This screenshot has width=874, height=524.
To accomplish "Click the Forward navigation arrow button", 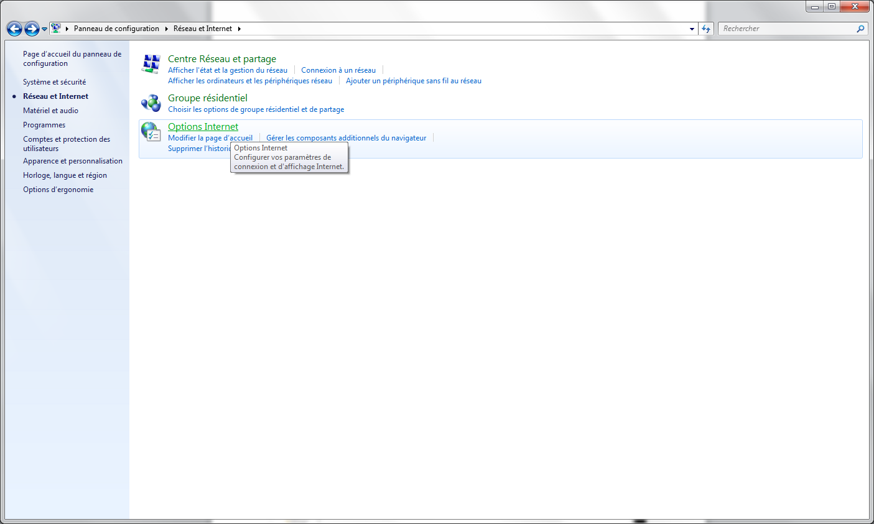I will [32, 29].
